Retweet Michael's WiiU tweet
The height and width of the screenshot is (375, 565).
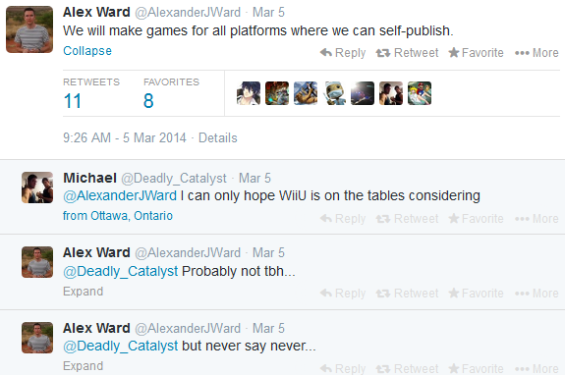point(407,219)
